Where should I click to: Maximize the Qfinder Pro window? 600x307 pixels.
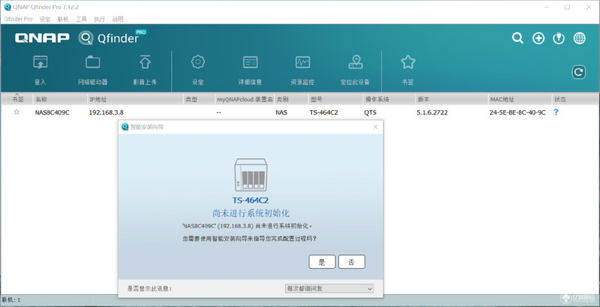pos(568,7)
